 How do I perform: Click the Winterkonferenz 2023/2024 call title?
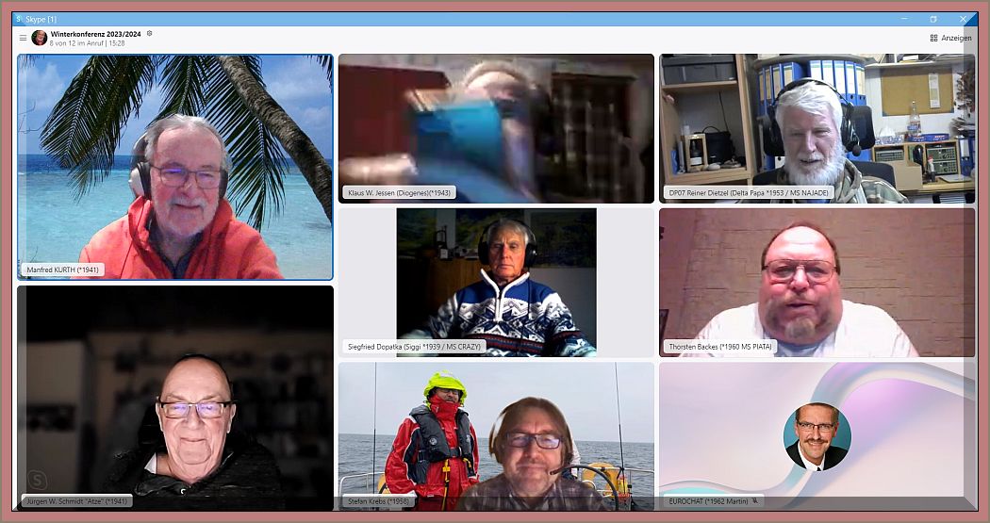pyautogui.click(x=95, y=34)
